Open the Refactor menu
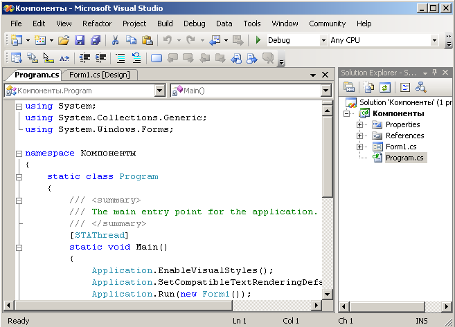 (x=97, y=24)
